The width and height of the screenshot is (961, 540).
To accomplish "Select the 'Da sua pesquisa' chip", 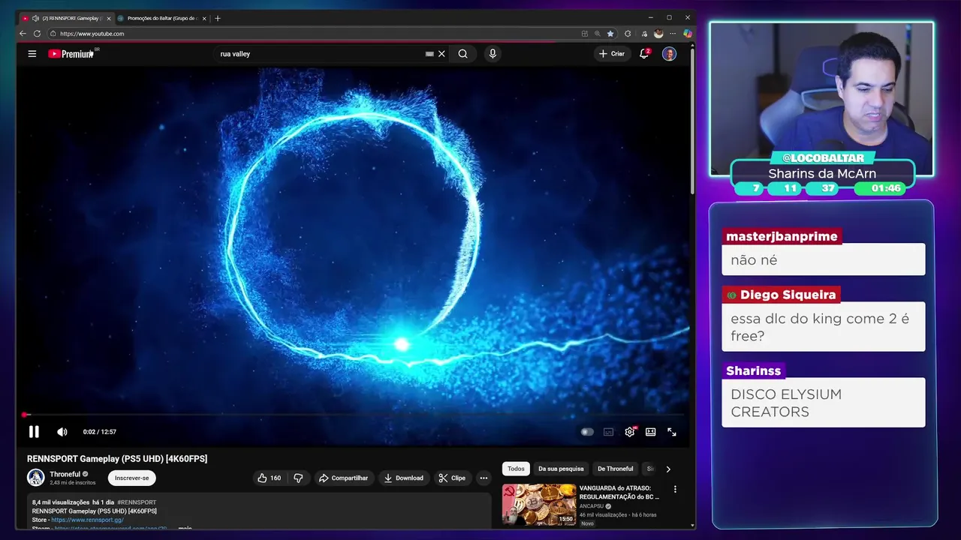I will (561, 469).
